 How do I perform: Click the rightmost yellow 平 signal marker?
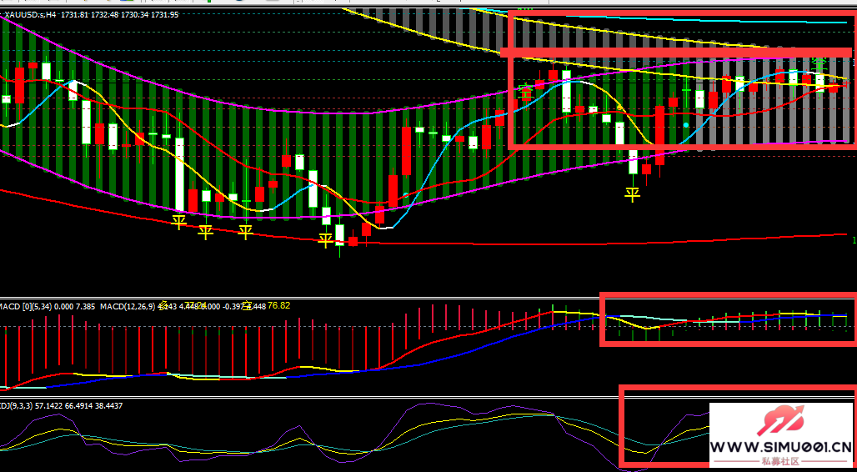[x=633, y=194]
